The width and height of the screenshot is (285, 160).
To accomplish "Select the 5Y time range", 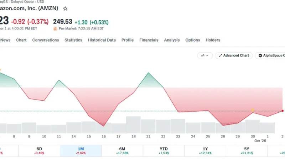I will 247,151.
